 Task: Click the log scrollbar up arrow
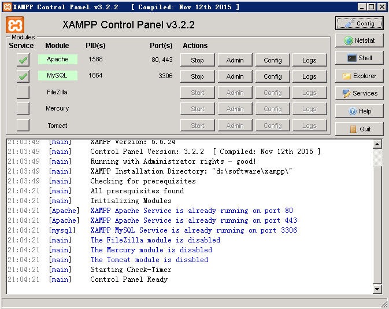click(377, 144)
